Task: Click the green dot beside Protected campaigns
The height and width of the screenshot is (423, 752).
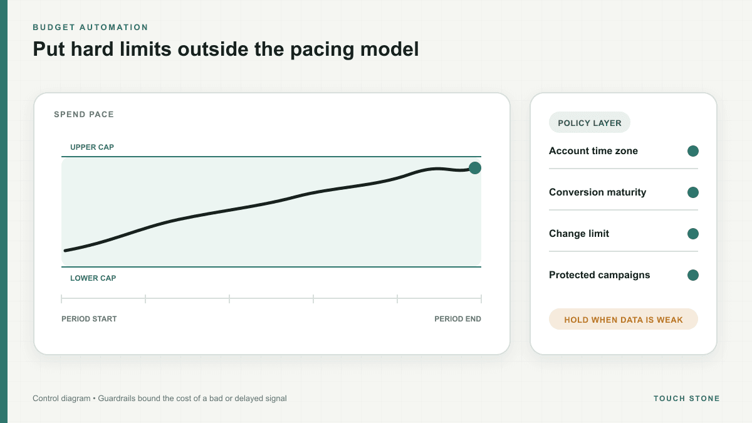Action: 692,275
